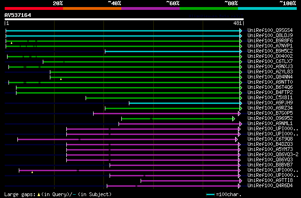Open hit label UniRef100_B9H5C2
The height and width of the screenshot is (198, 301).
tap(270, 51)
